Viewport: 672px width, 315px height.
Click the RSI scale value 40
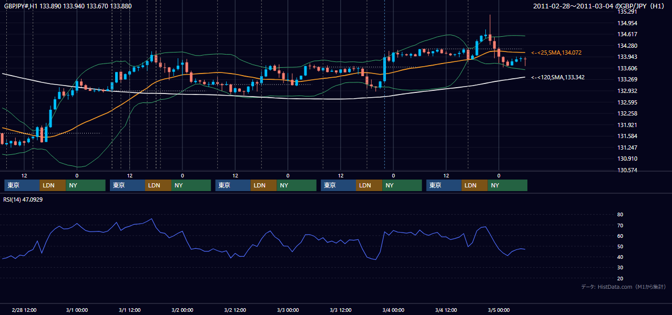(x=620, y=257)
